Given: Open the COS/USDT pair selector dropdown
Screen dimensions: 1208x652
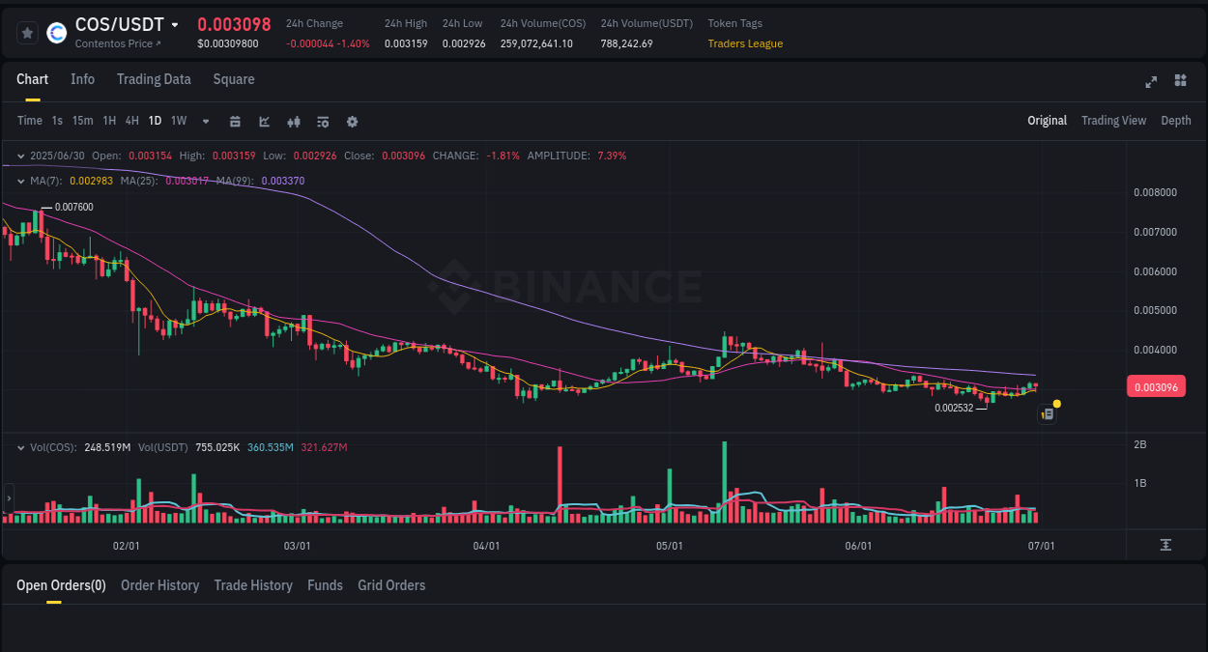Looking at the screenshot, I should click(176, 24).
